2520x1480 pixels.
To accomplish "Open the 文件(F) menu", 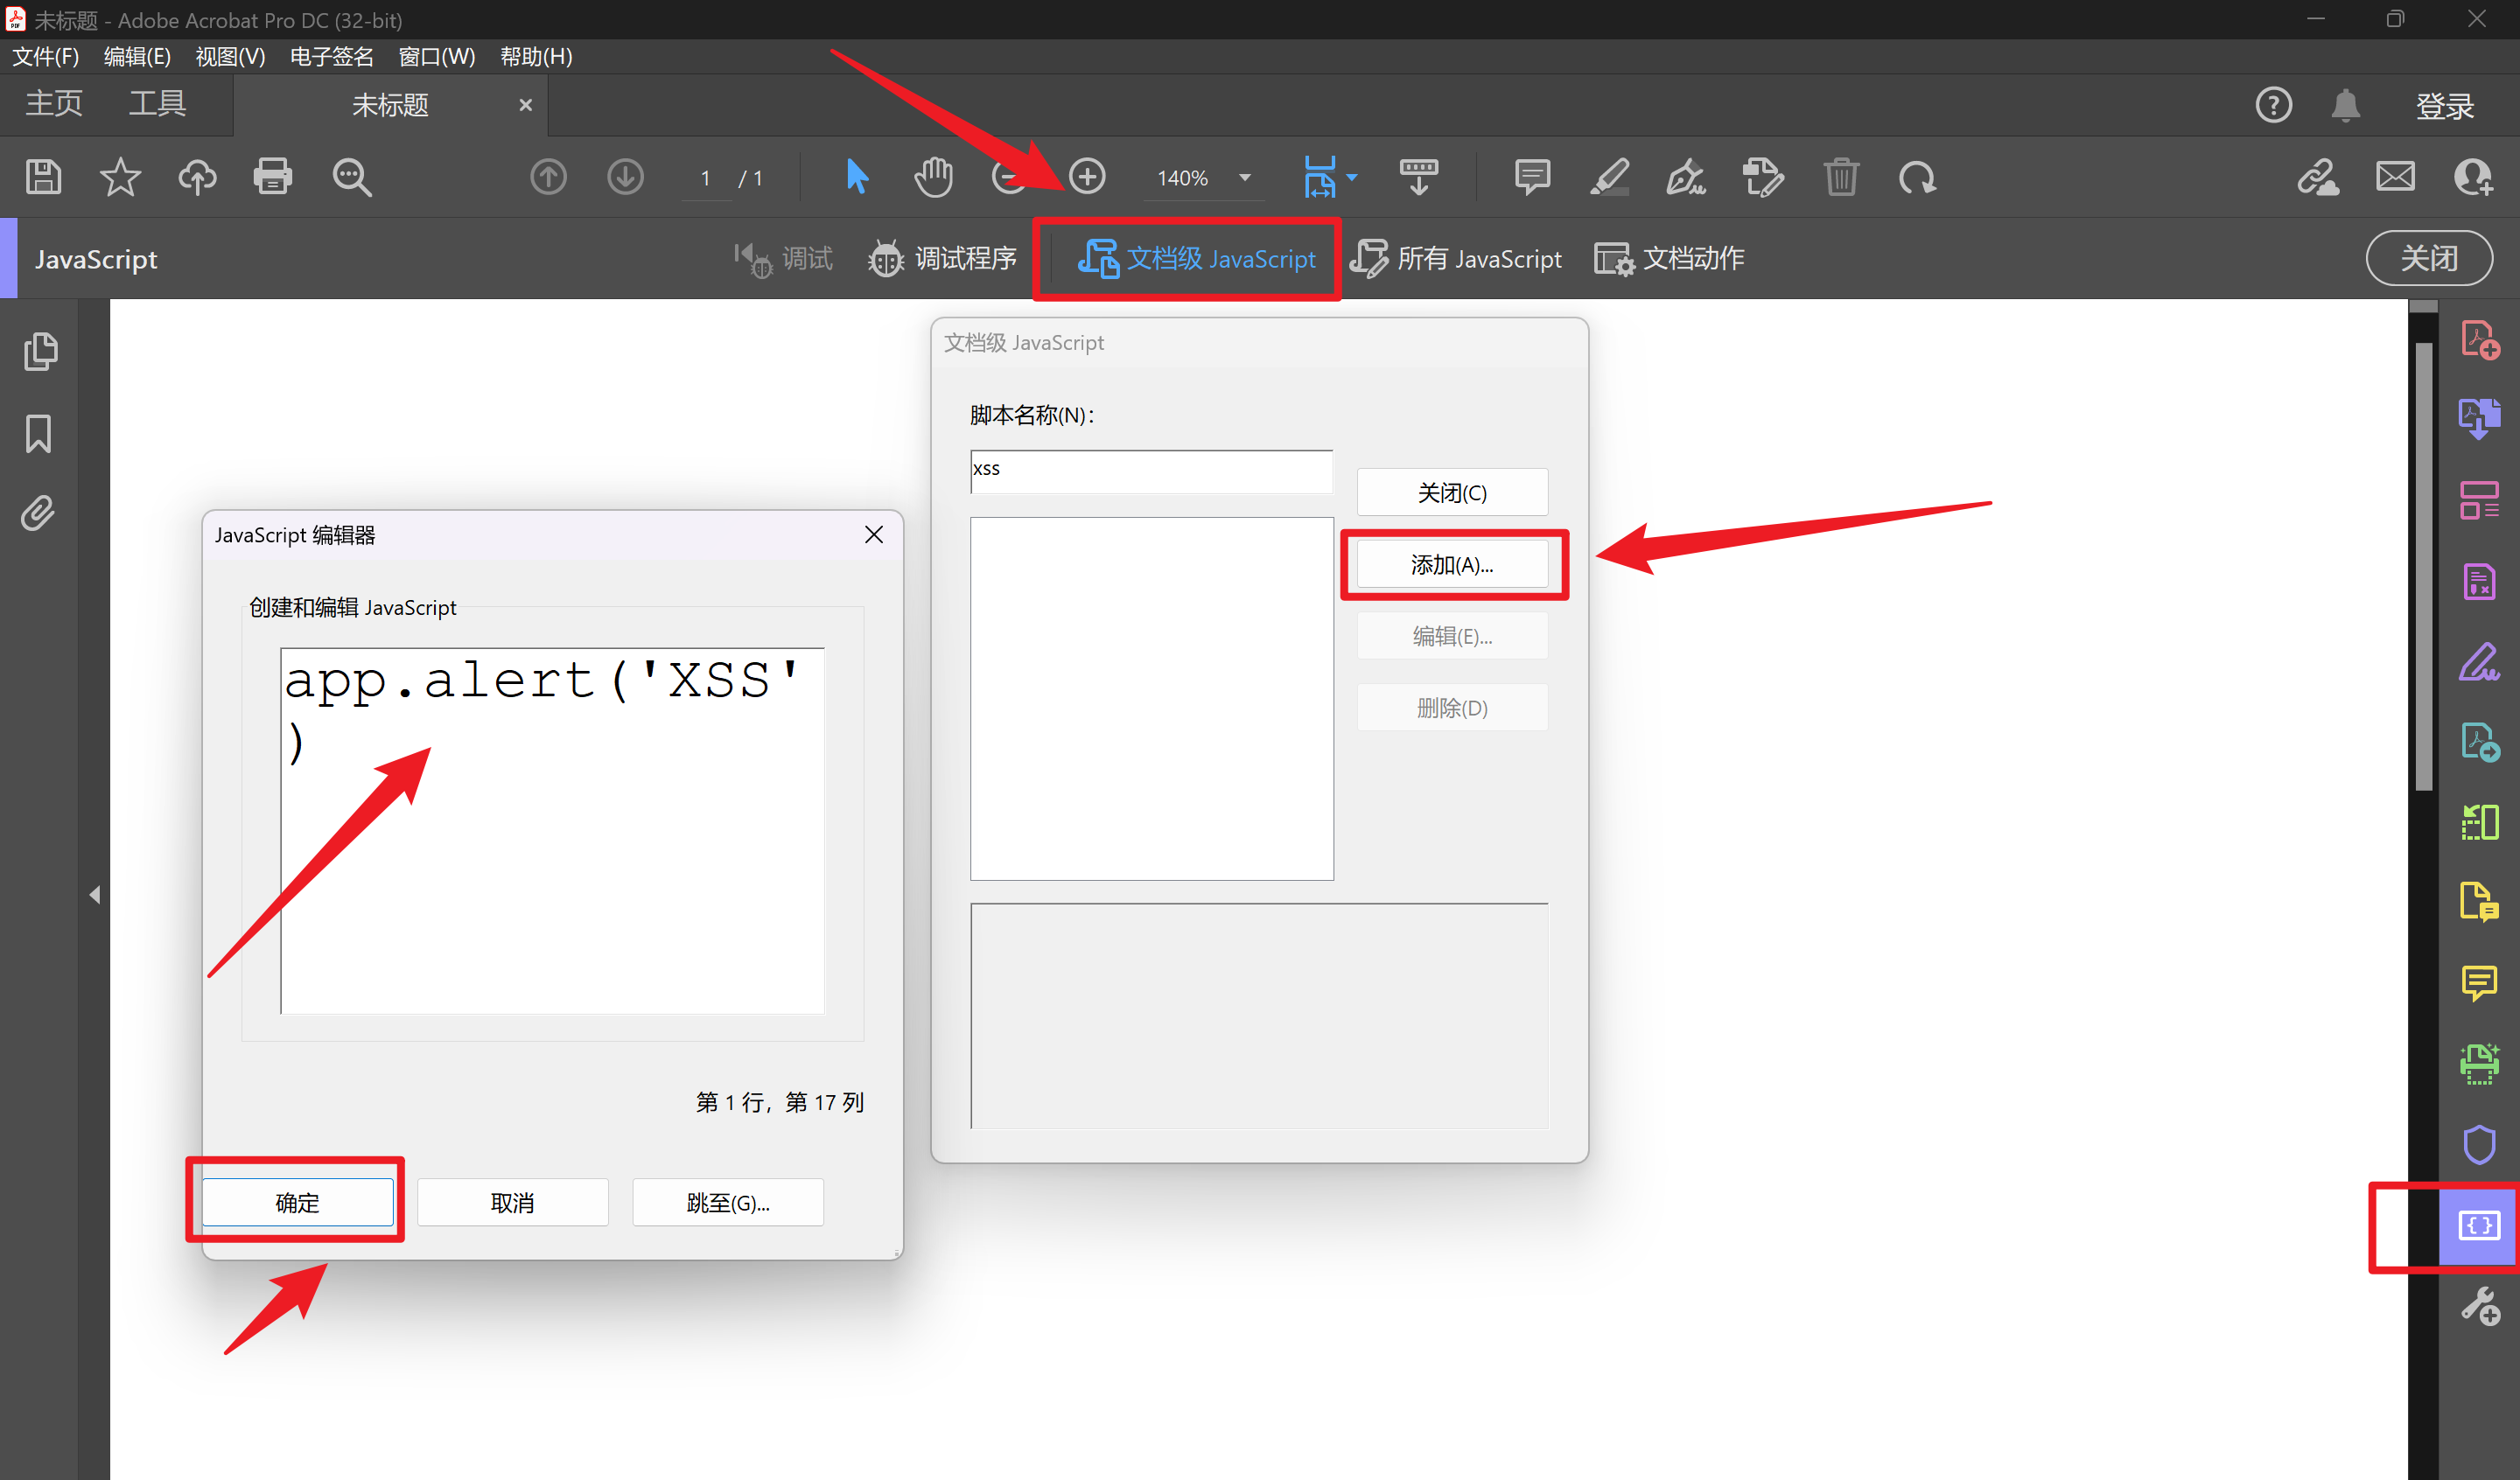I will click(45, 57).
